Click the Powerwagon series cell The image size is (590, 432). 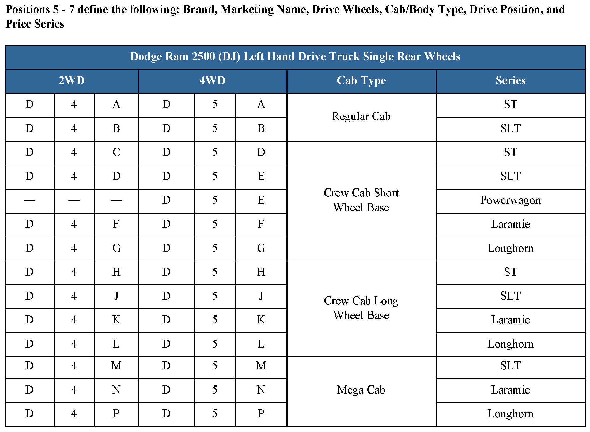pyautogui.click(x=510, y=200)
